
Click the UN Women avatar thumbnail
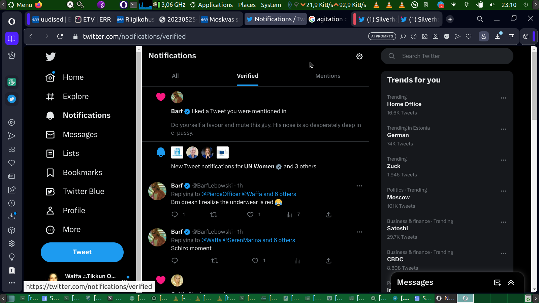pos(177,153)
